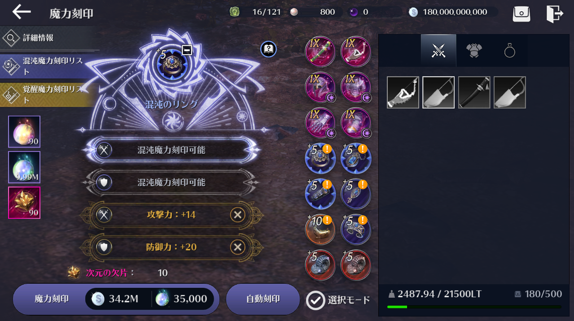The height and width of the screenshot is (321, 574).
Task: Go back with the arrow icon
Action: point(21,12)
